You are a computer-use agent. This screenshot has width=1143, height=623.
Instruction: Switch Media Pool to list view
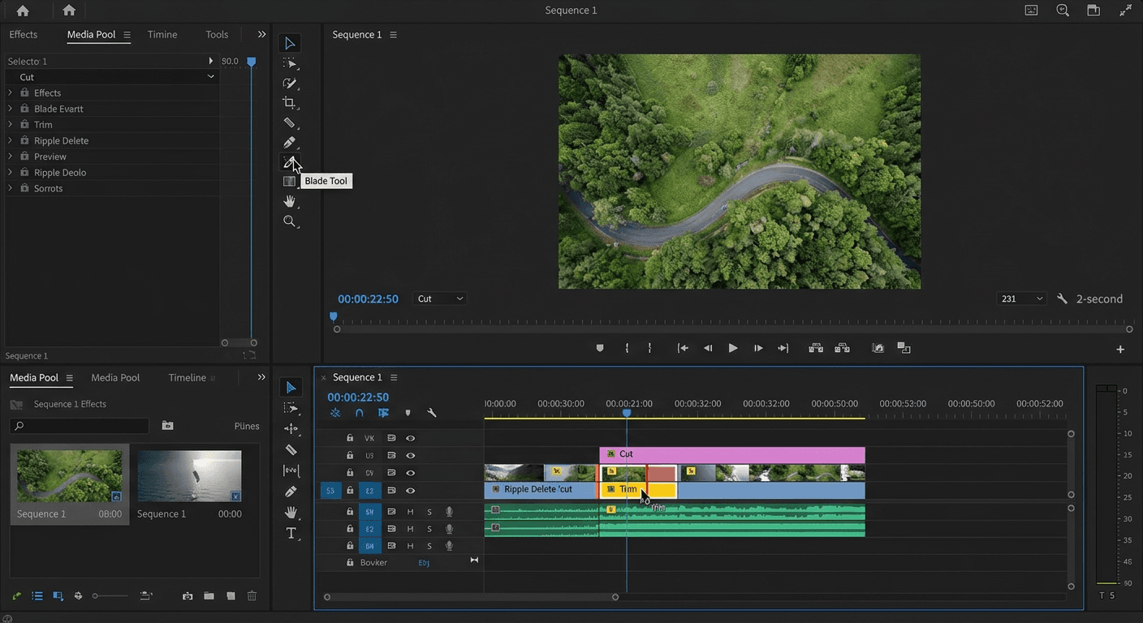click(37, 596)
